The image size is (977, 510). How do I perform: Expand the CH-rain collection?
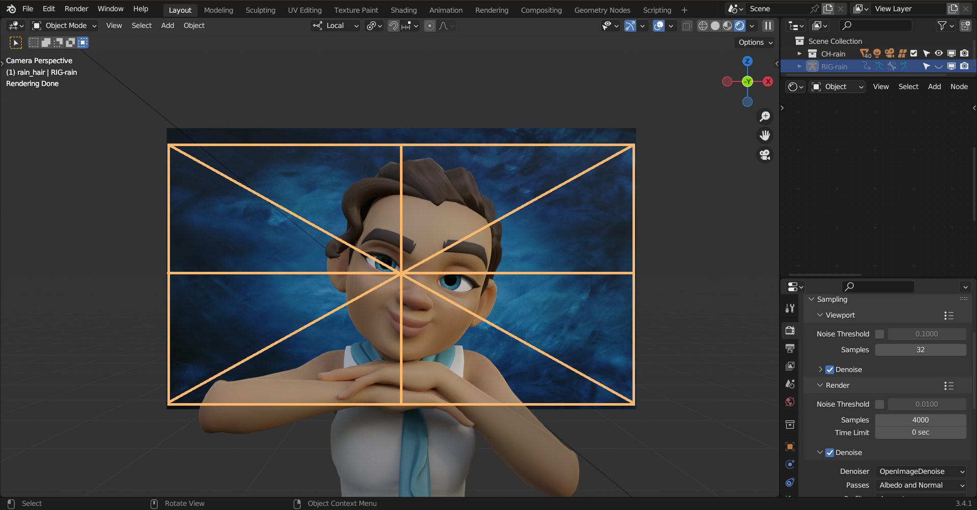[x=799, y=53]
